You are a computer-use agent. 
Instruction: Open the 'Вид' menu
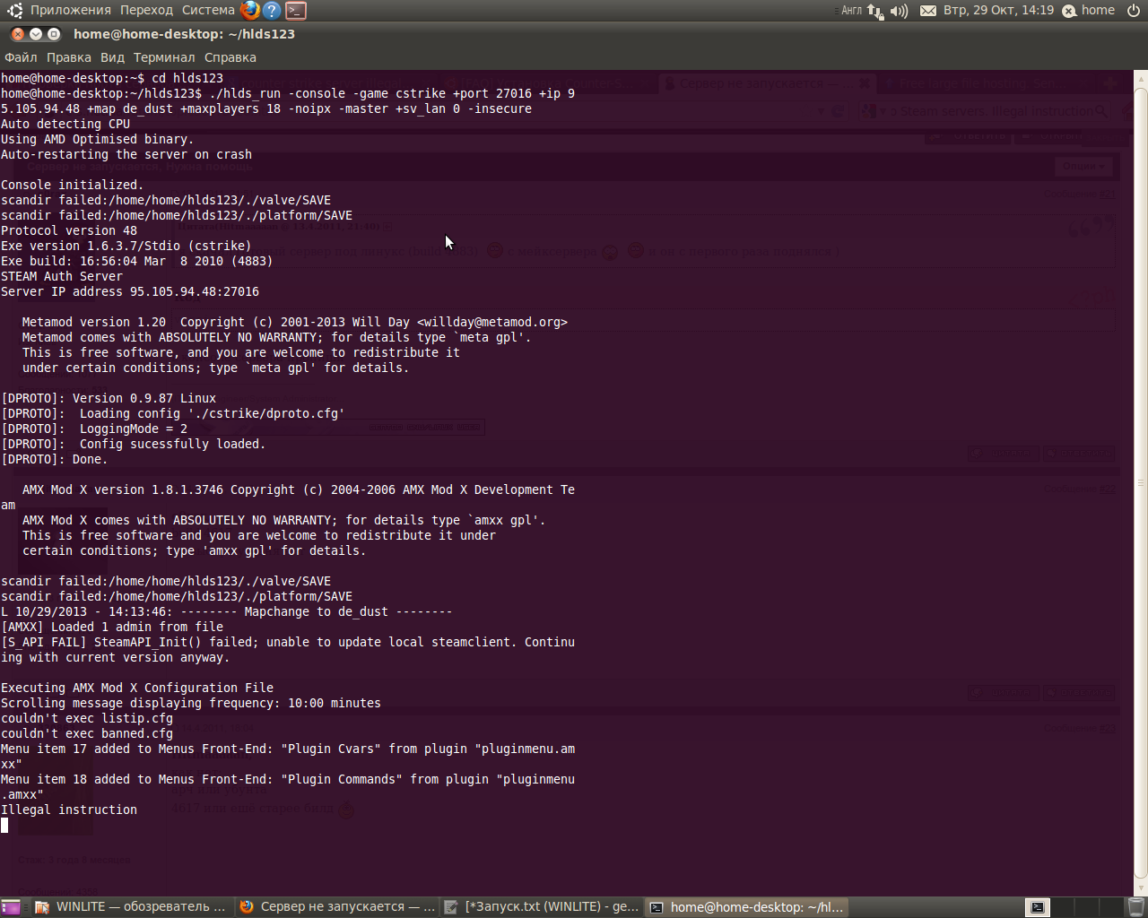pos(112,57)
